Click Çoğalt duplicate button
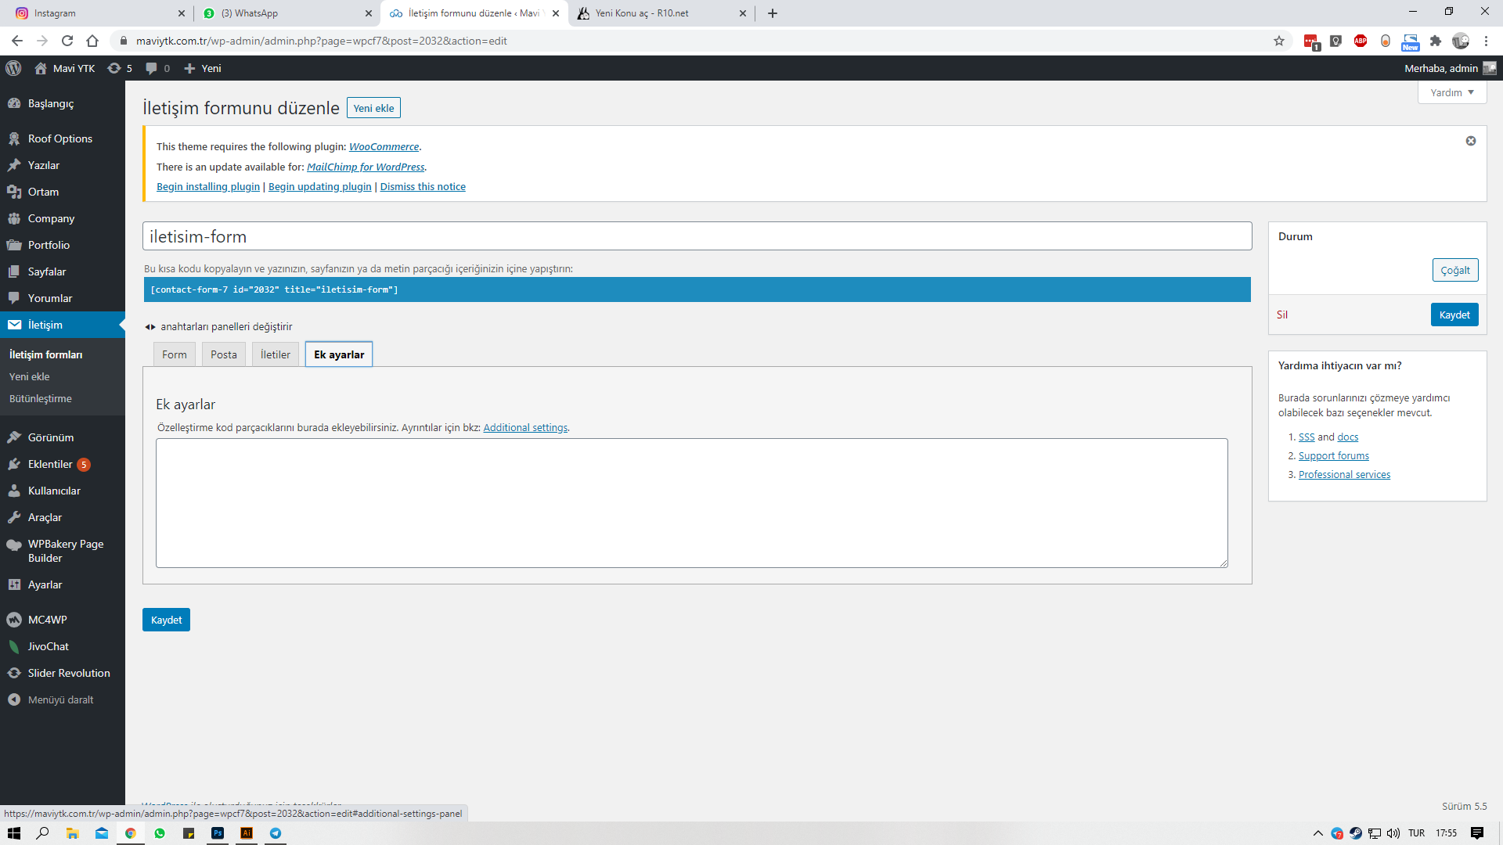1503x845 pixels. pyautogui.click(x=1455, y=270)
